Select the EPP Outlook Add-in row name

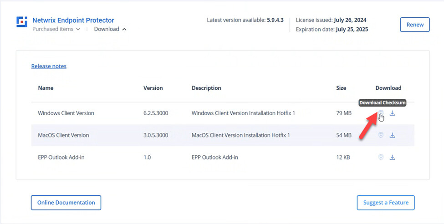click(61, 158)
